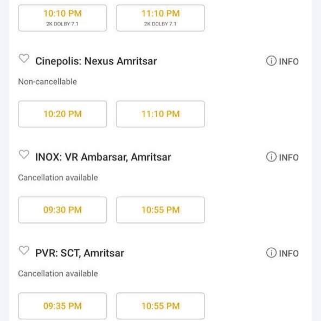The height and width of the screenshot is (321, 321).
Task: Book the 11:10 PM Cinepolis show
Action: click(160, 114)
